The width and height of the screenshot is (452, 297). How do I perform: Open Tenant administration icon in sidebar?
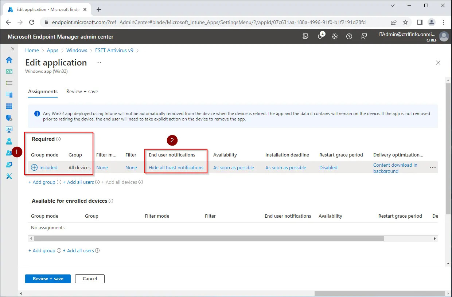point(9,165)
